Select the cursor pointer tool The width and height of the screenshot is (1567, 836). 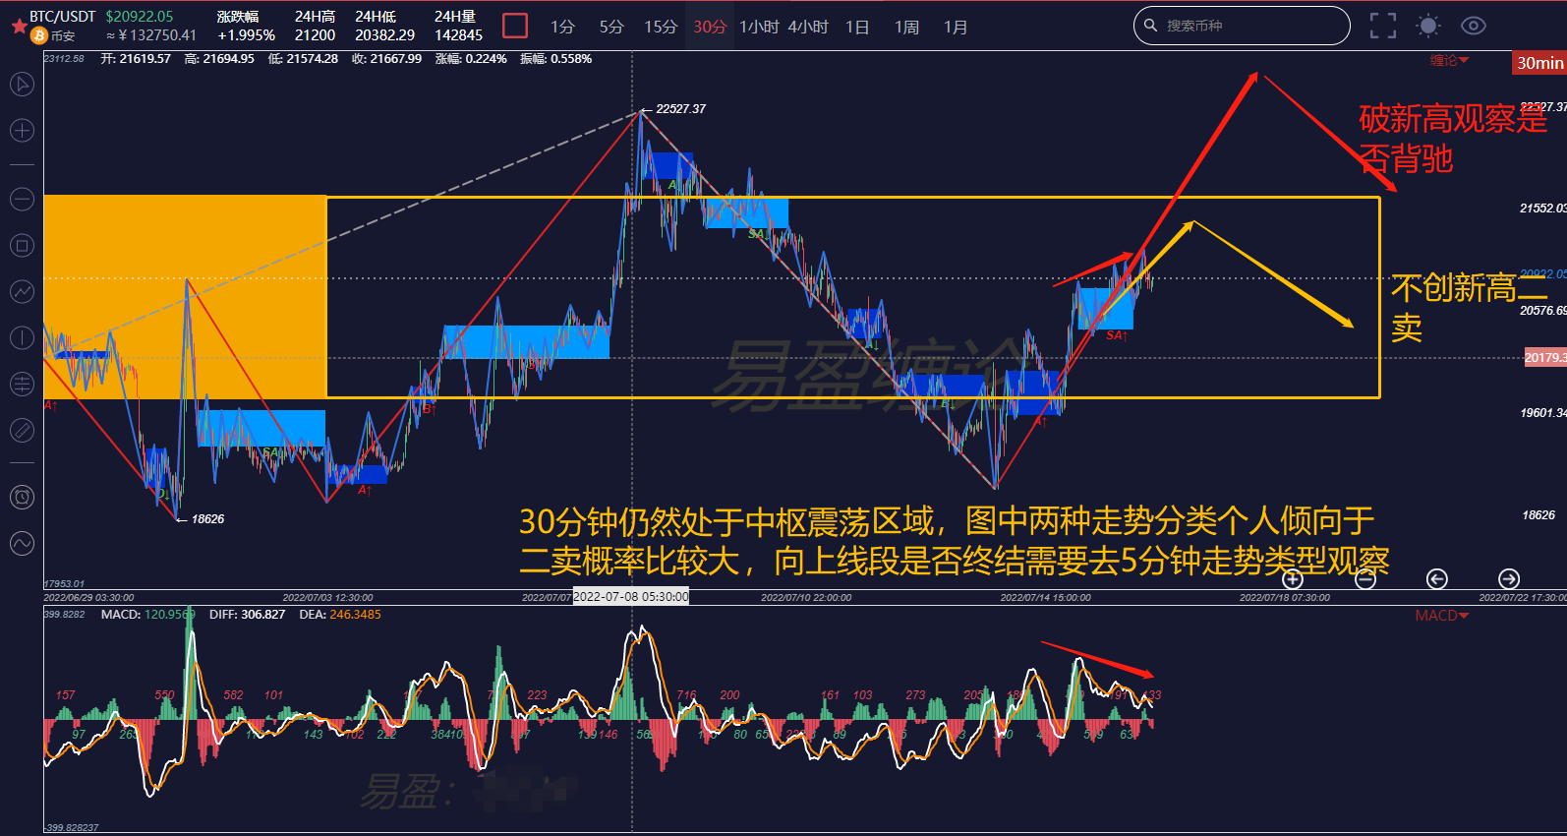tap(22, 85)
